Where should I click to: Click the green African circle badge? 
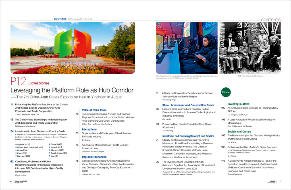point(226,92)
